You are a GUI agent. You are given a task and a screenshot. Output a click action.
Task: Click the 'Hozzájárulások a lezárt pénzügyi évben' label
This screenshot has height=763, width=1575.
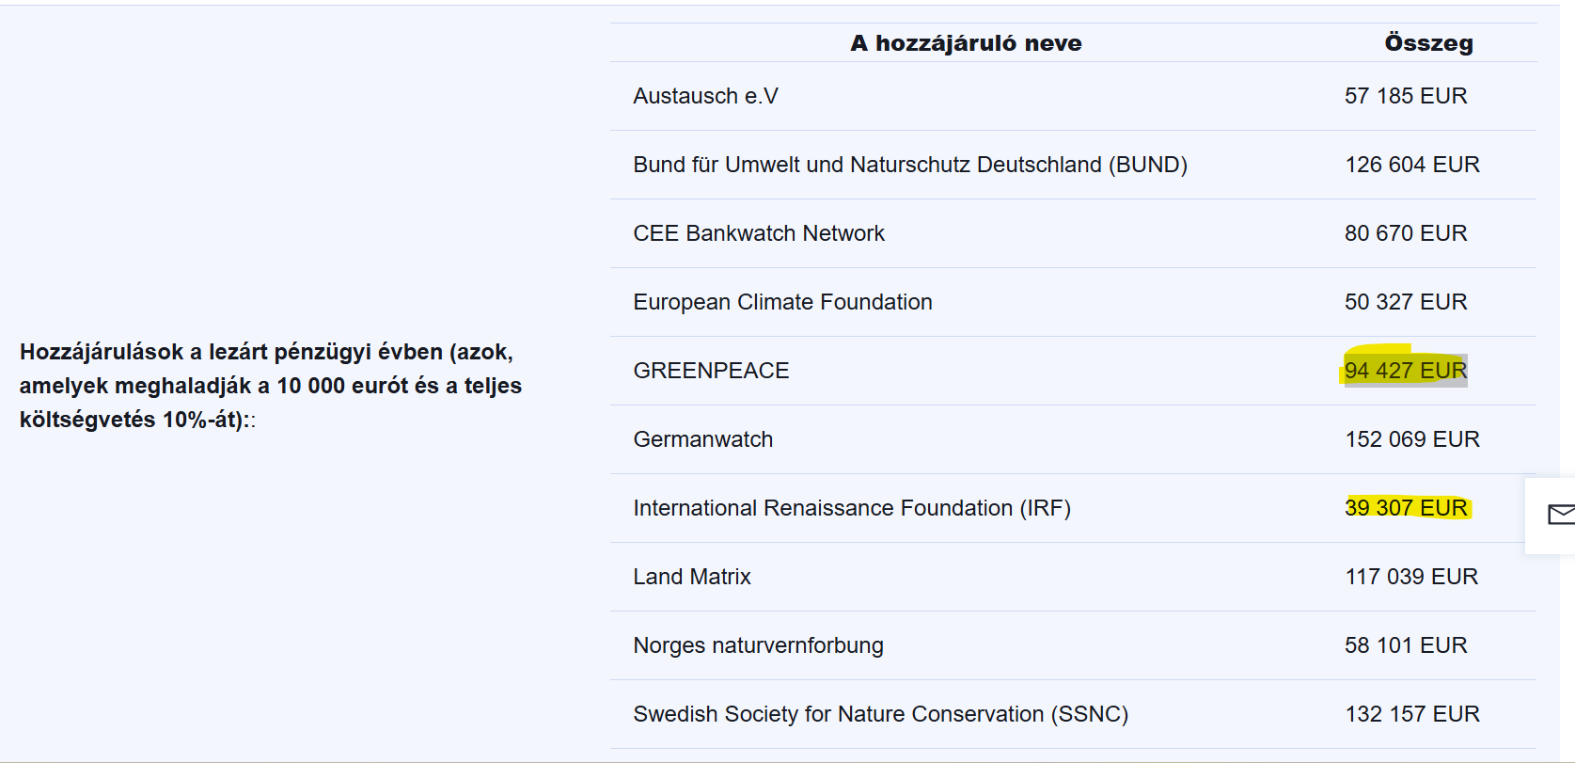[271, 386]
